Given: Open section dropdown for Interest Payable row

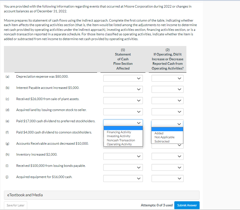Looking at the screenshot, I should 123,89.
